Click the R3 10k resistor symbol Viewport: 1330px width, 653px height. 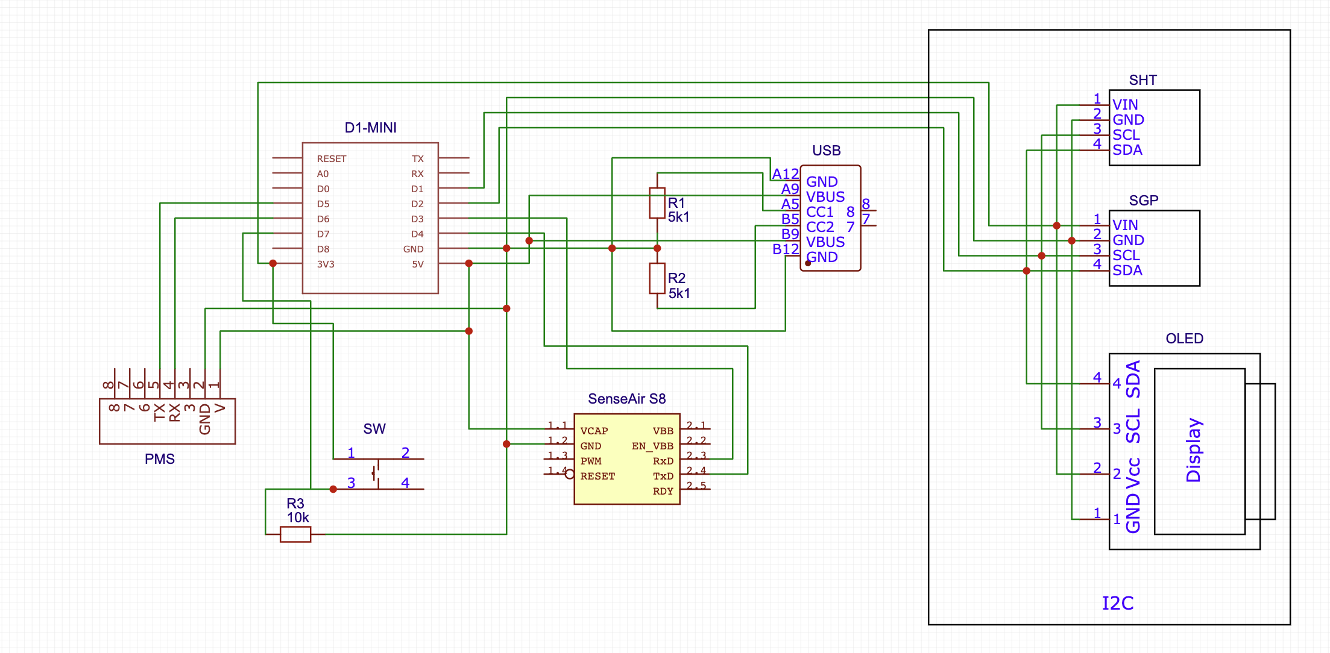tap(295, 534)
